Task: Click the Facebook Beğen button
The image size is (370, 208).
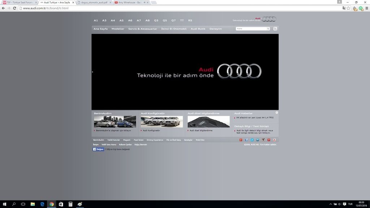Action: (x=98, y=149)
